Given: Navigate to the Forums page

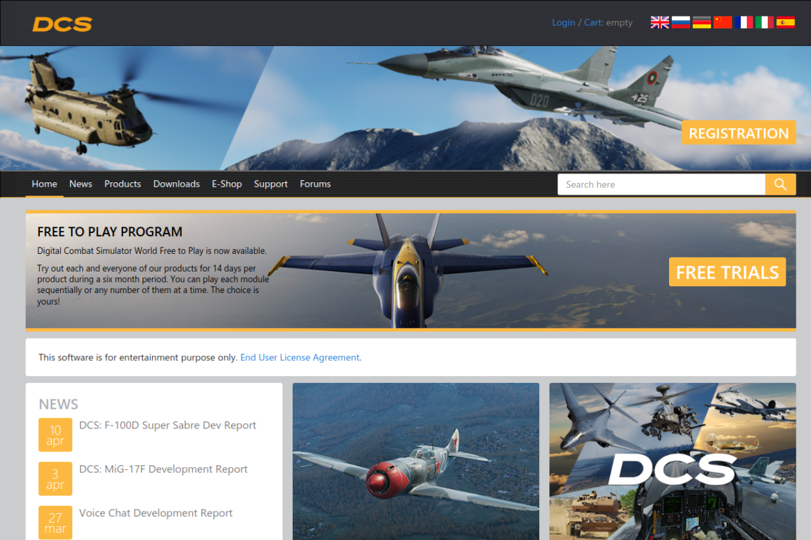Looking at the screenshot, I should point(315,184).
